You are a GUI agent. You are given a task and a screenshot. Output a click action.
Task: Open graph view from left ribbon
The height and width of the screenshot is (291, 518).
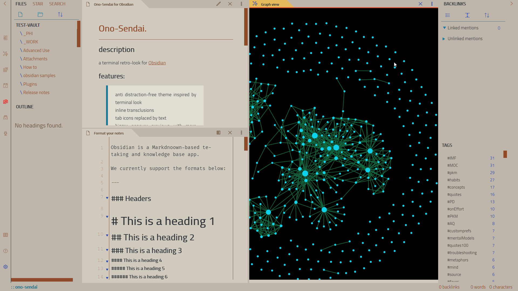[5, 54]
